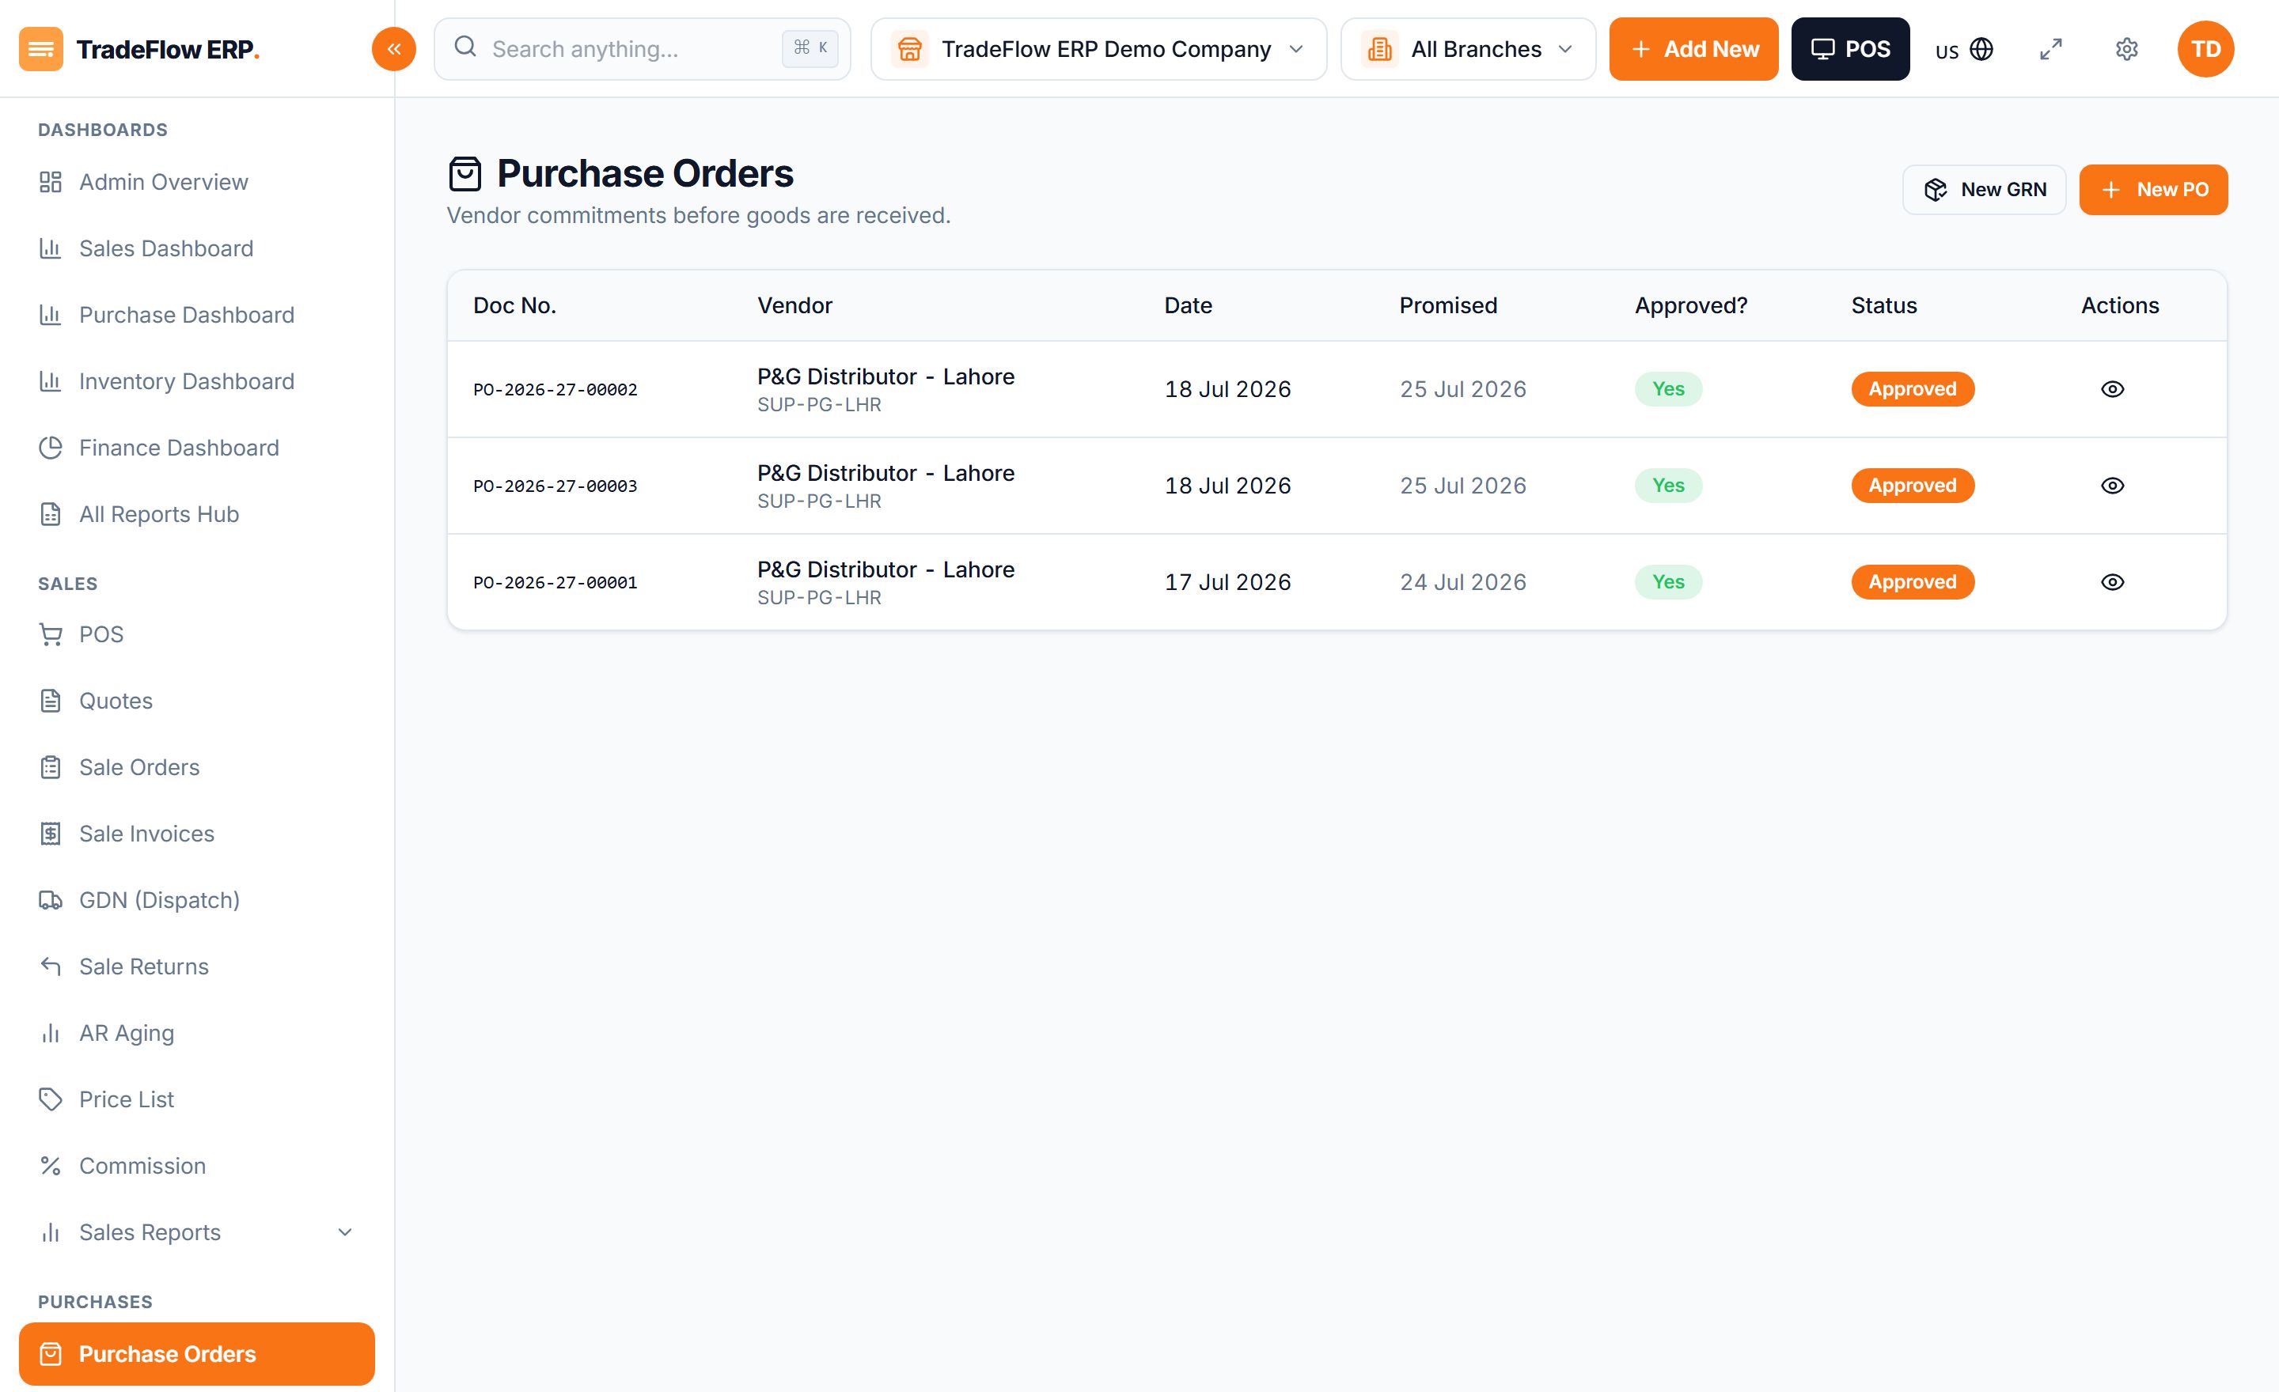2279x1392 pixels.
Task: Click doc number PO-2026-27-00003
Action: [x=555, y=486]
